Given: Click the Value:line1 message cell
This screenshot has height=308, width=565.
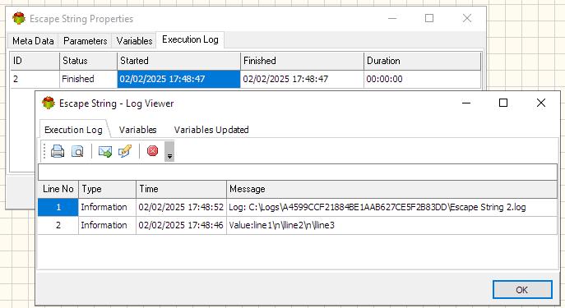Looking at the screenshot, I should pos(392,225).
